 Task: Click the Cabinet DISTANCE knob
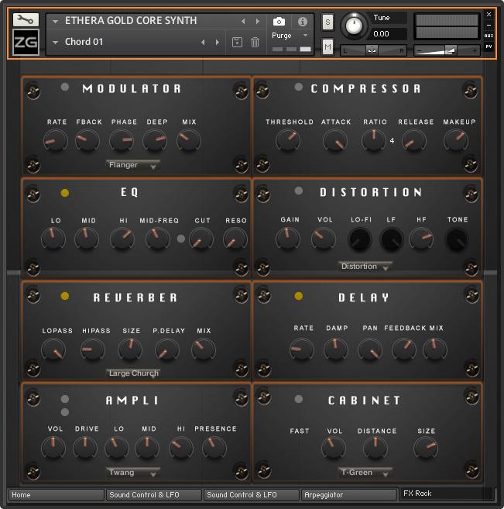[375, 448]
